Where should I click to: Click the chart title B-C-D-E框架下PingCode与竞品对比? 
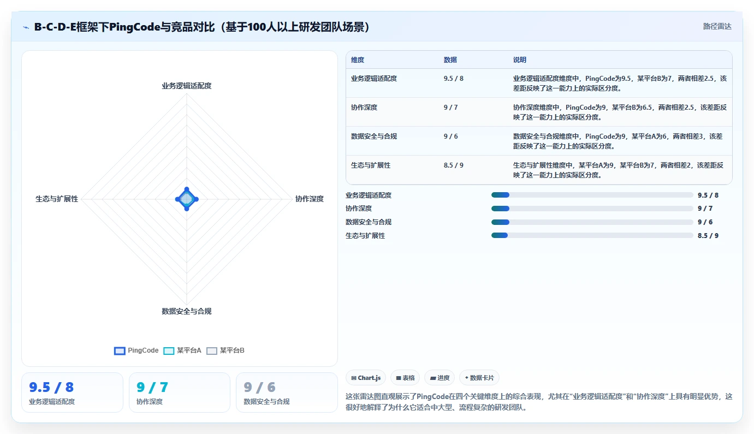point(203,27)
